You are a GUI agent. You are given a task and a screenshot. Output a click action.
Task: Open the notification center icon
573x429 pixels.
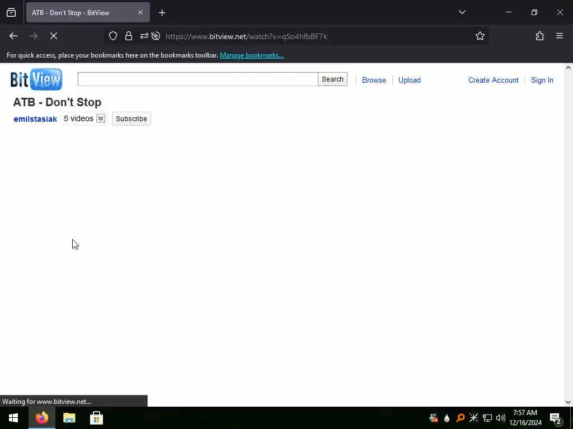pos(555,418)
